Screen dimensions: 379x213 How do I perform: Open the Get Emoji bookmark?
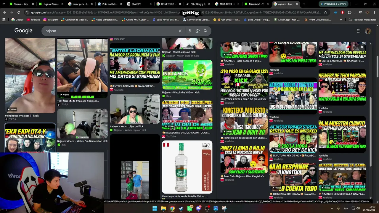click(226, 20)
